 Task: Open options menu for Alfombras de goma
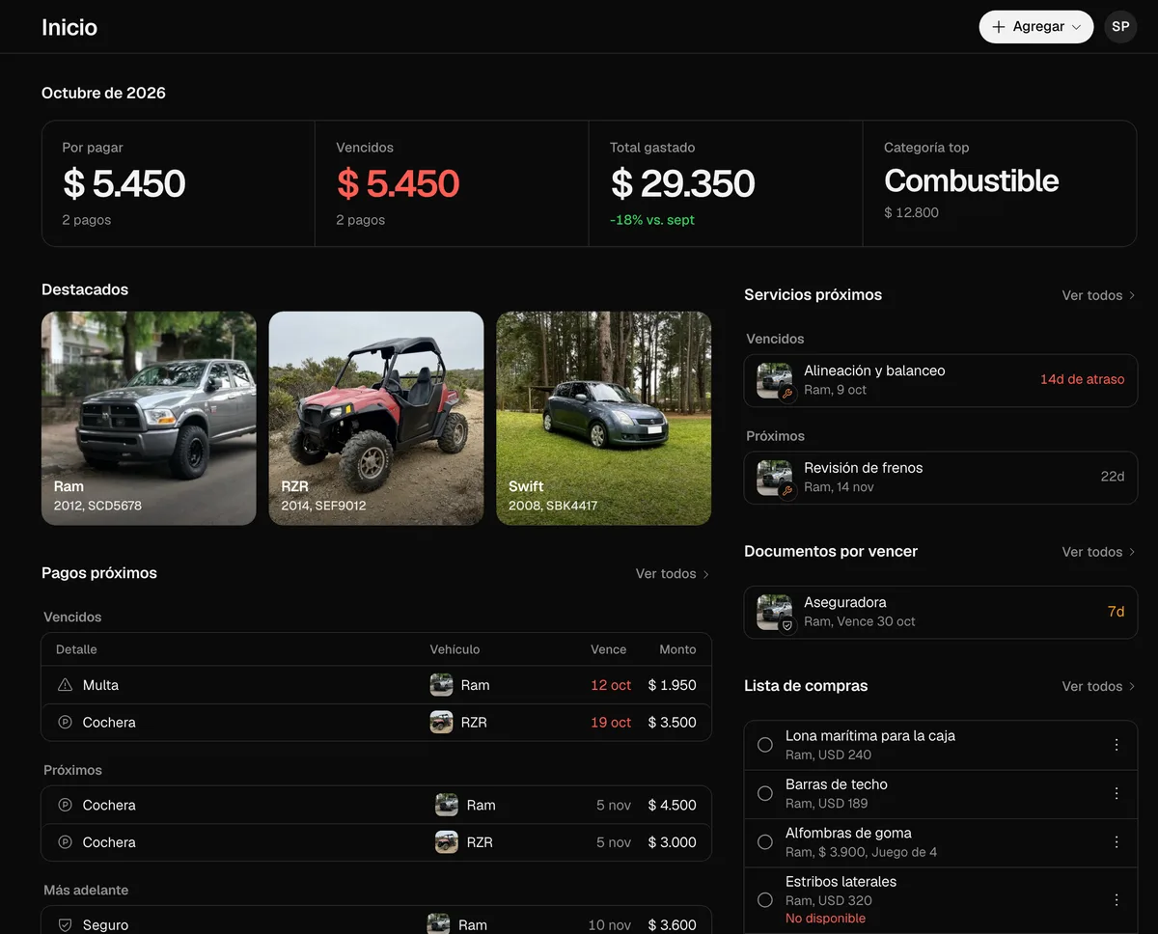1117,842
